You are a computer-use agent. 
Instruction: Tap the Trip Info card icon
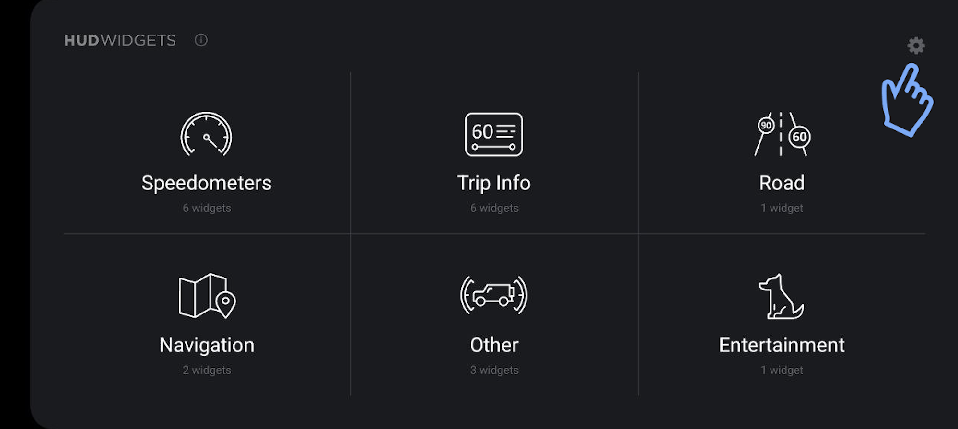point(494,134)
